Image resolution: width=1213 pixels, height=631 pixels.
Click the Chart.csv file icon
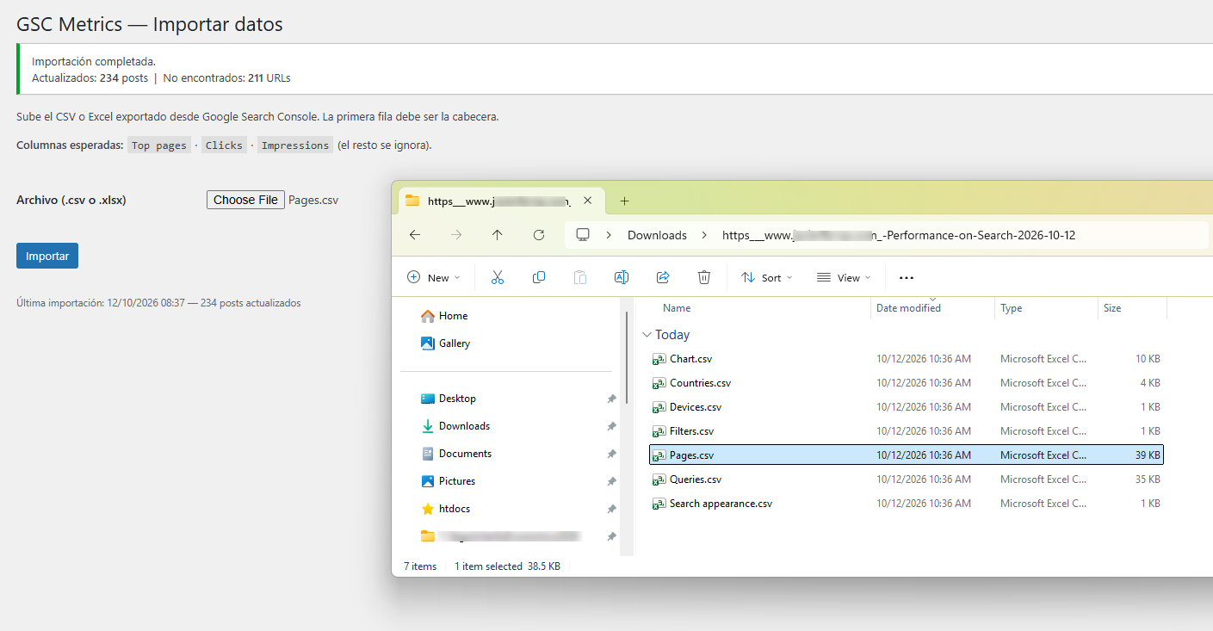click(x=659, y=359)
